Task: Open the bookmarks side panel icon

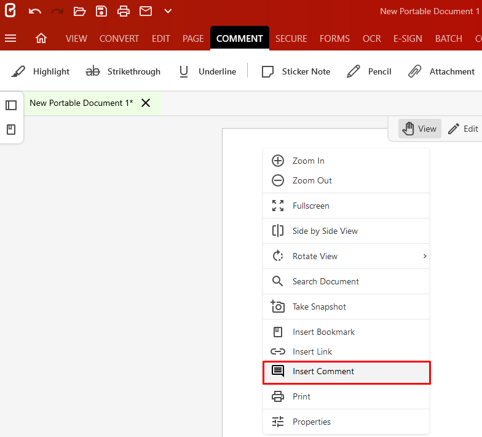Action: pyautogui.click(x=11, y=130)
